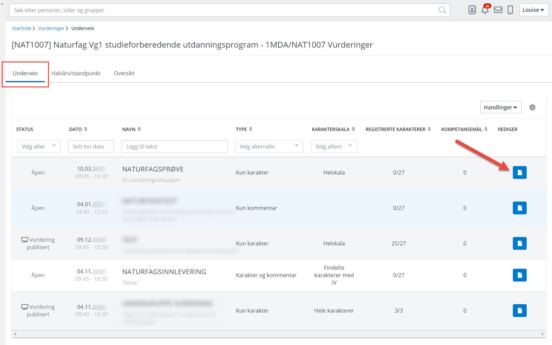Edit the Hele karakterer 3/3 row
Viewport: 552px width, 345px height.
coord(520,311)
